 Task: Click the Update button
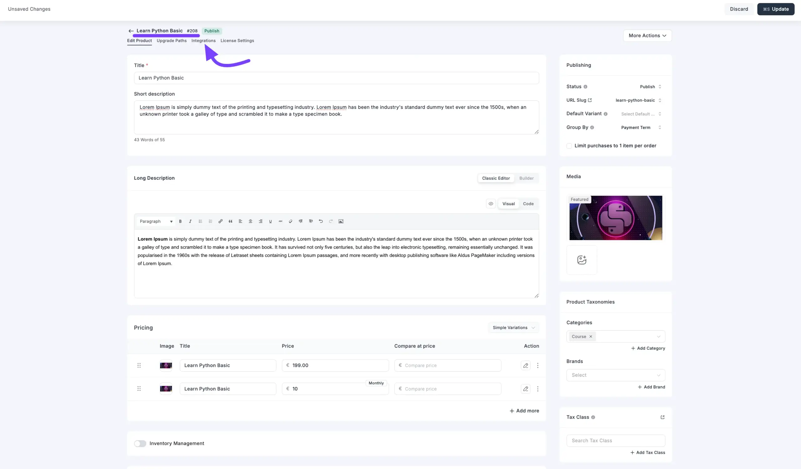[776, 9]
